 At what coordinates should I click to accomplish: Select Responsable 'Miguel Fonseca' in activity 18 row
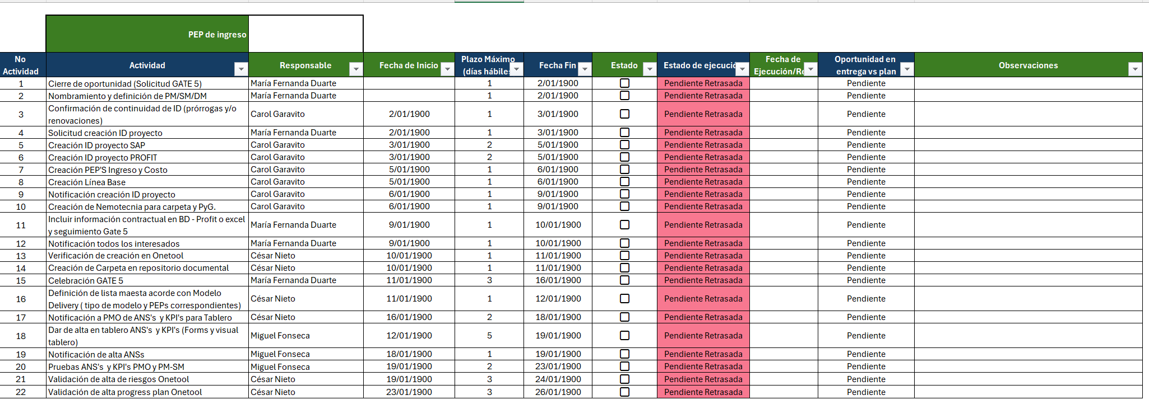tap(306, 336)
